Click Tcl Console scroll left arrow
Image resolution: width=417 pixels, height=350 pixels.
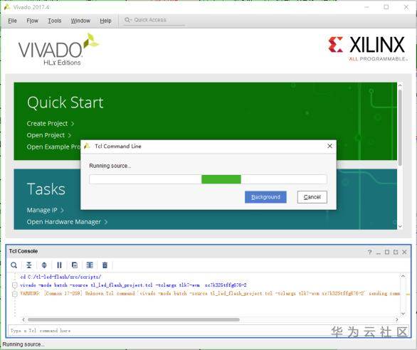[x=23, y=319]
